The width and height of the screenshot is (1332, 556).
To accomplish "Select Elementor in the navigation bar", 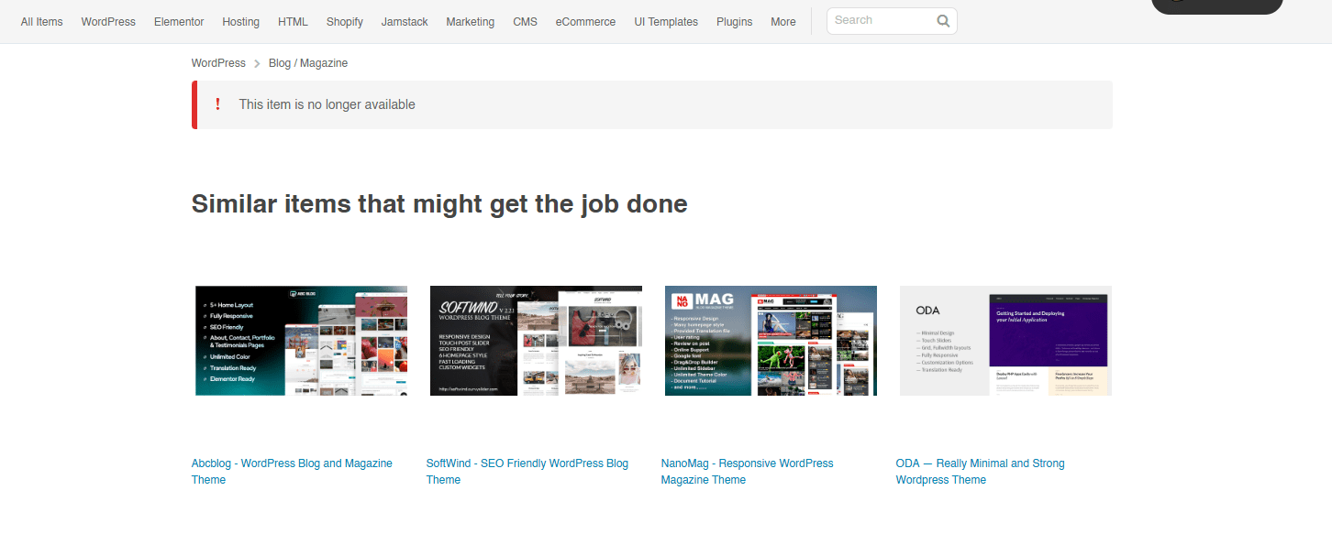I will pos(179,22).
